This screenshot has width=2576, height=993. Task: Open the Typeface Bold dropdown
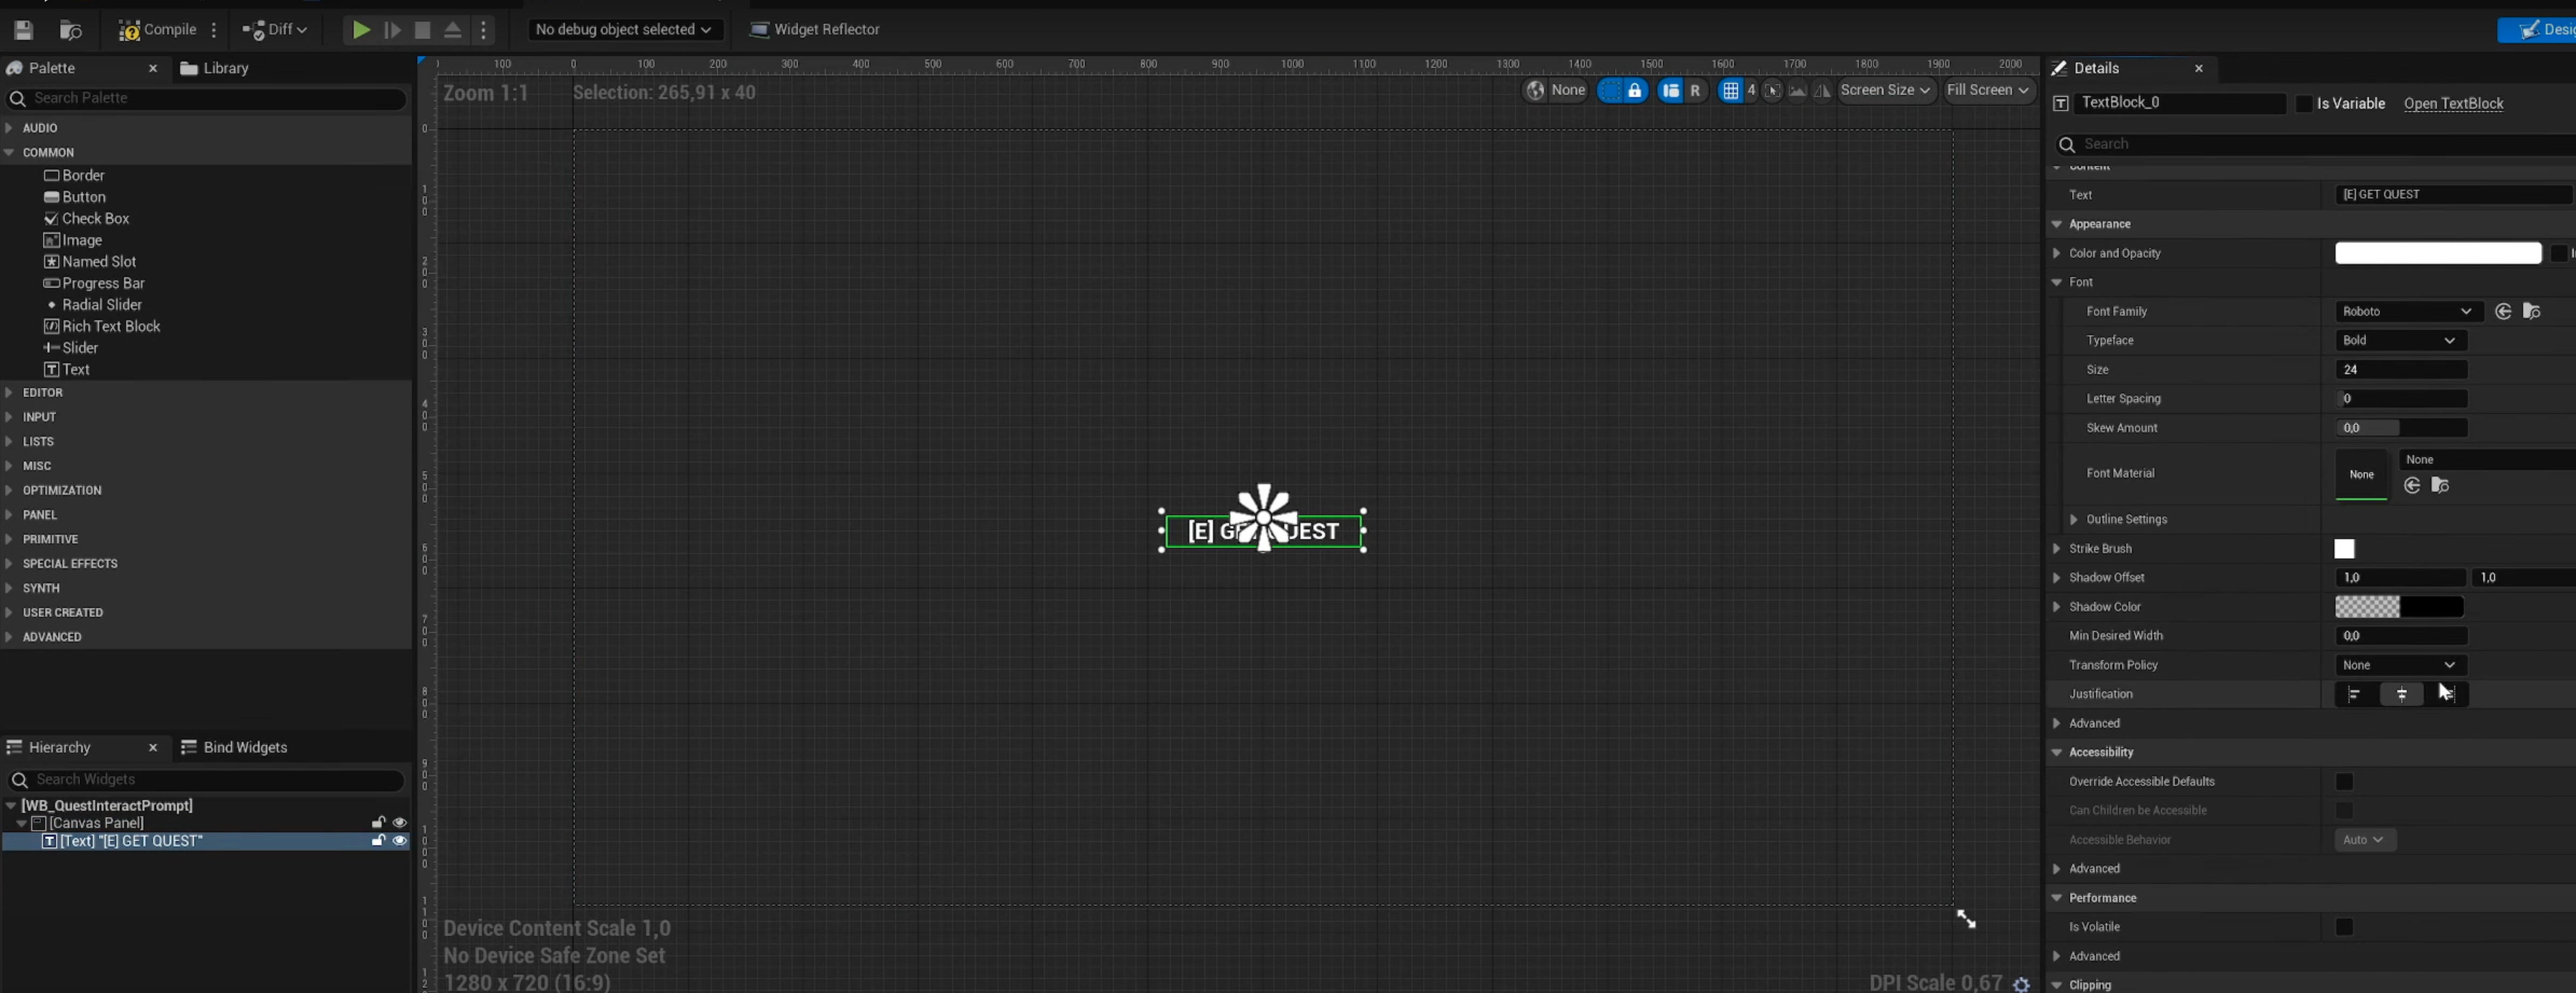pyautogui.click(x=2400, y=341)
